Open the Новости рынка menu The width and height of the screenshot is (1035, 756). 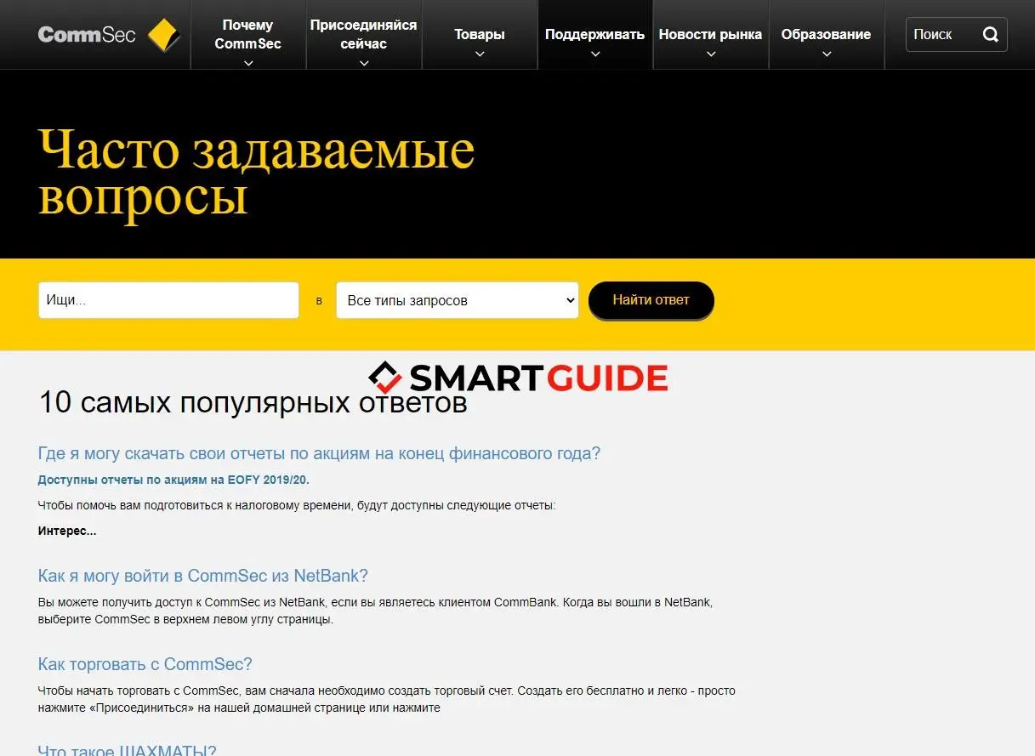710,34
